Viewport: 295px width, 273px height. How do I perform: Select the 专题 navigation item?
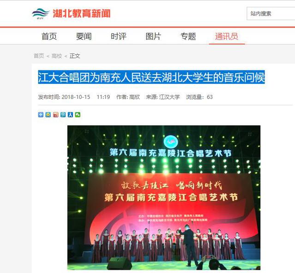[188, 36]
